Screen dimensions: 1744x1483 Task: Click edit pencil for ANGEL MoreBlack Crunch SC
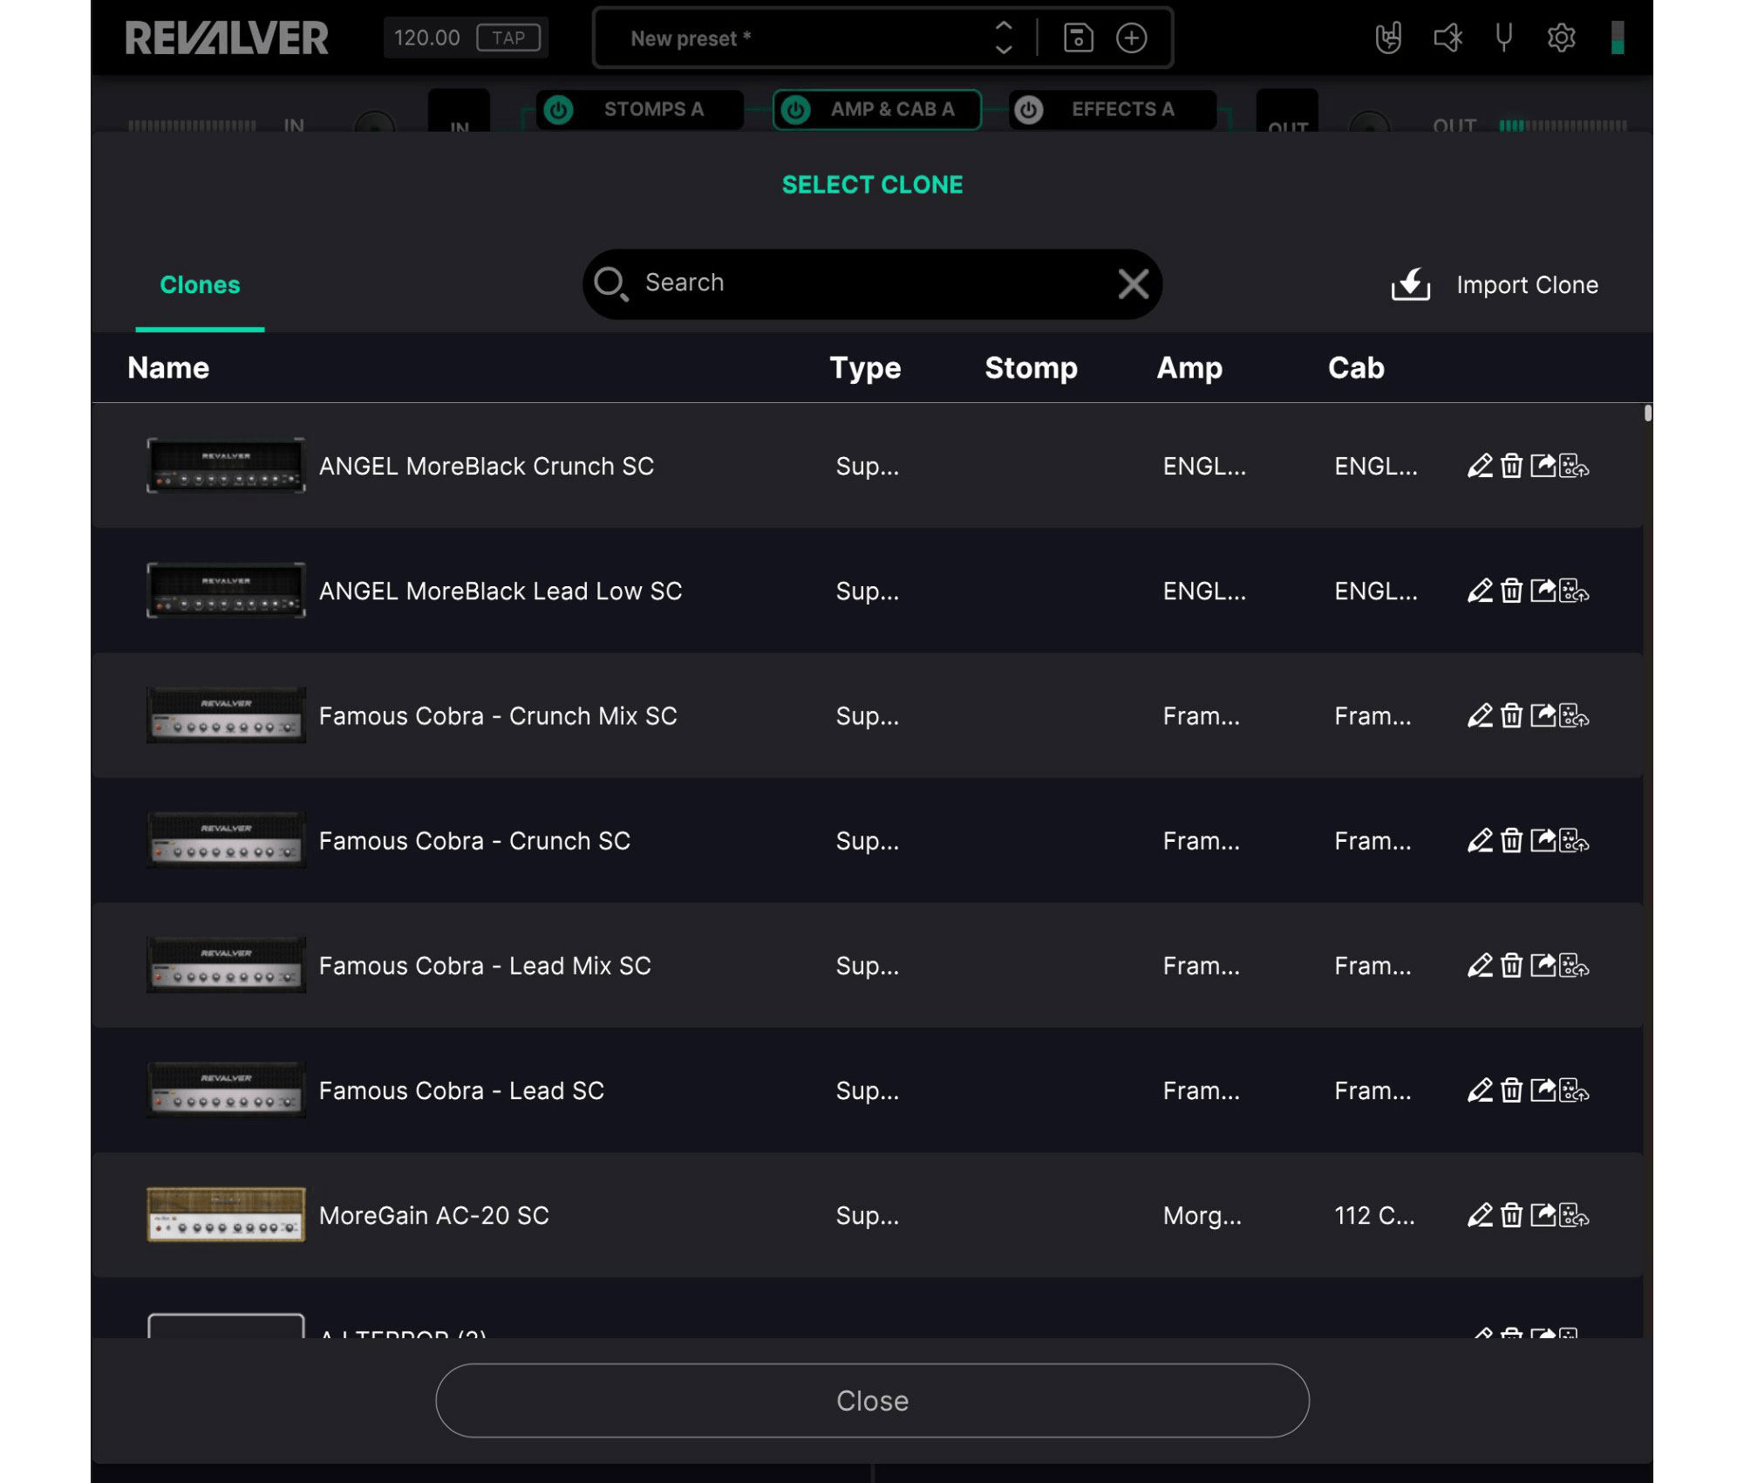pyautogui.click(x=1480, y=466)
